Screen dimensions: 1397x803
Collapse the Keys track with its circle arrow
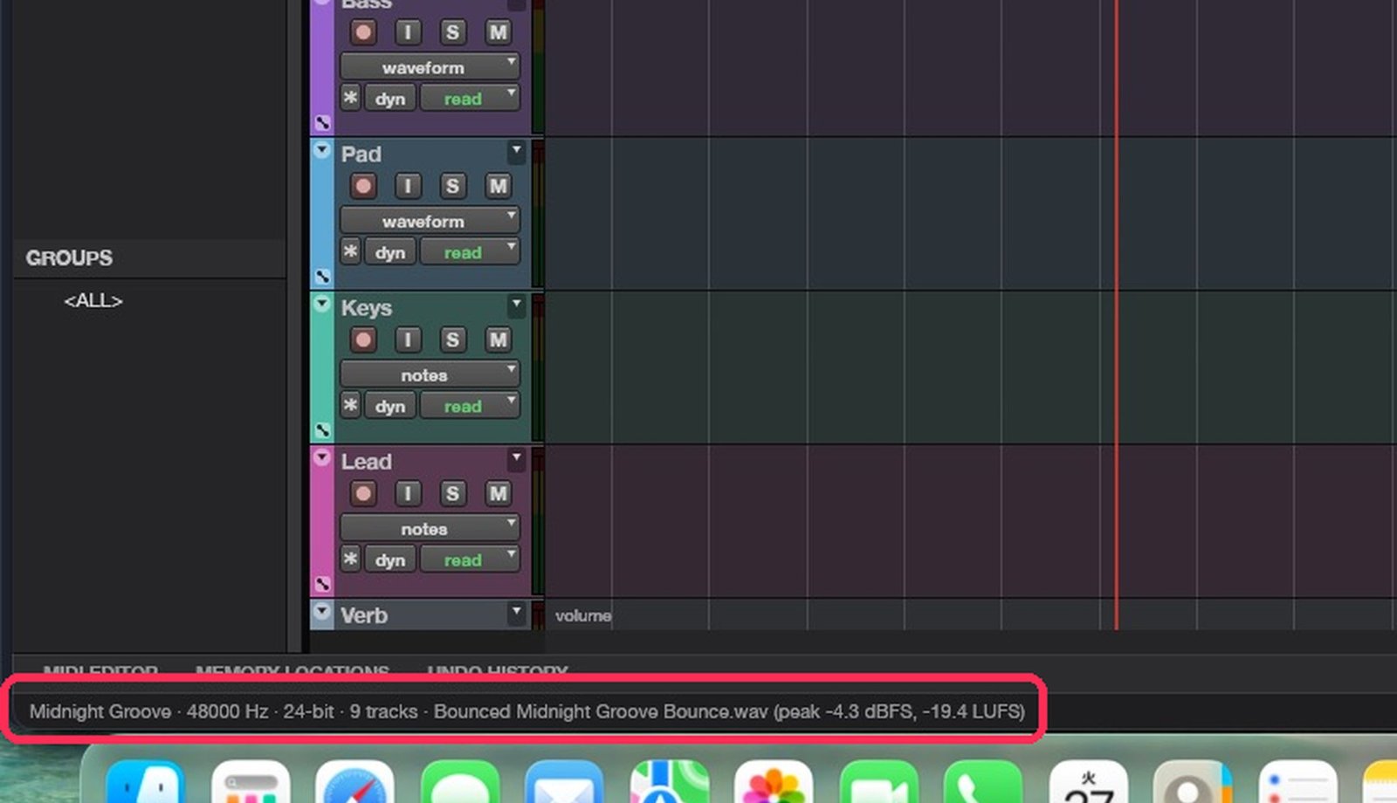point(322,304)
